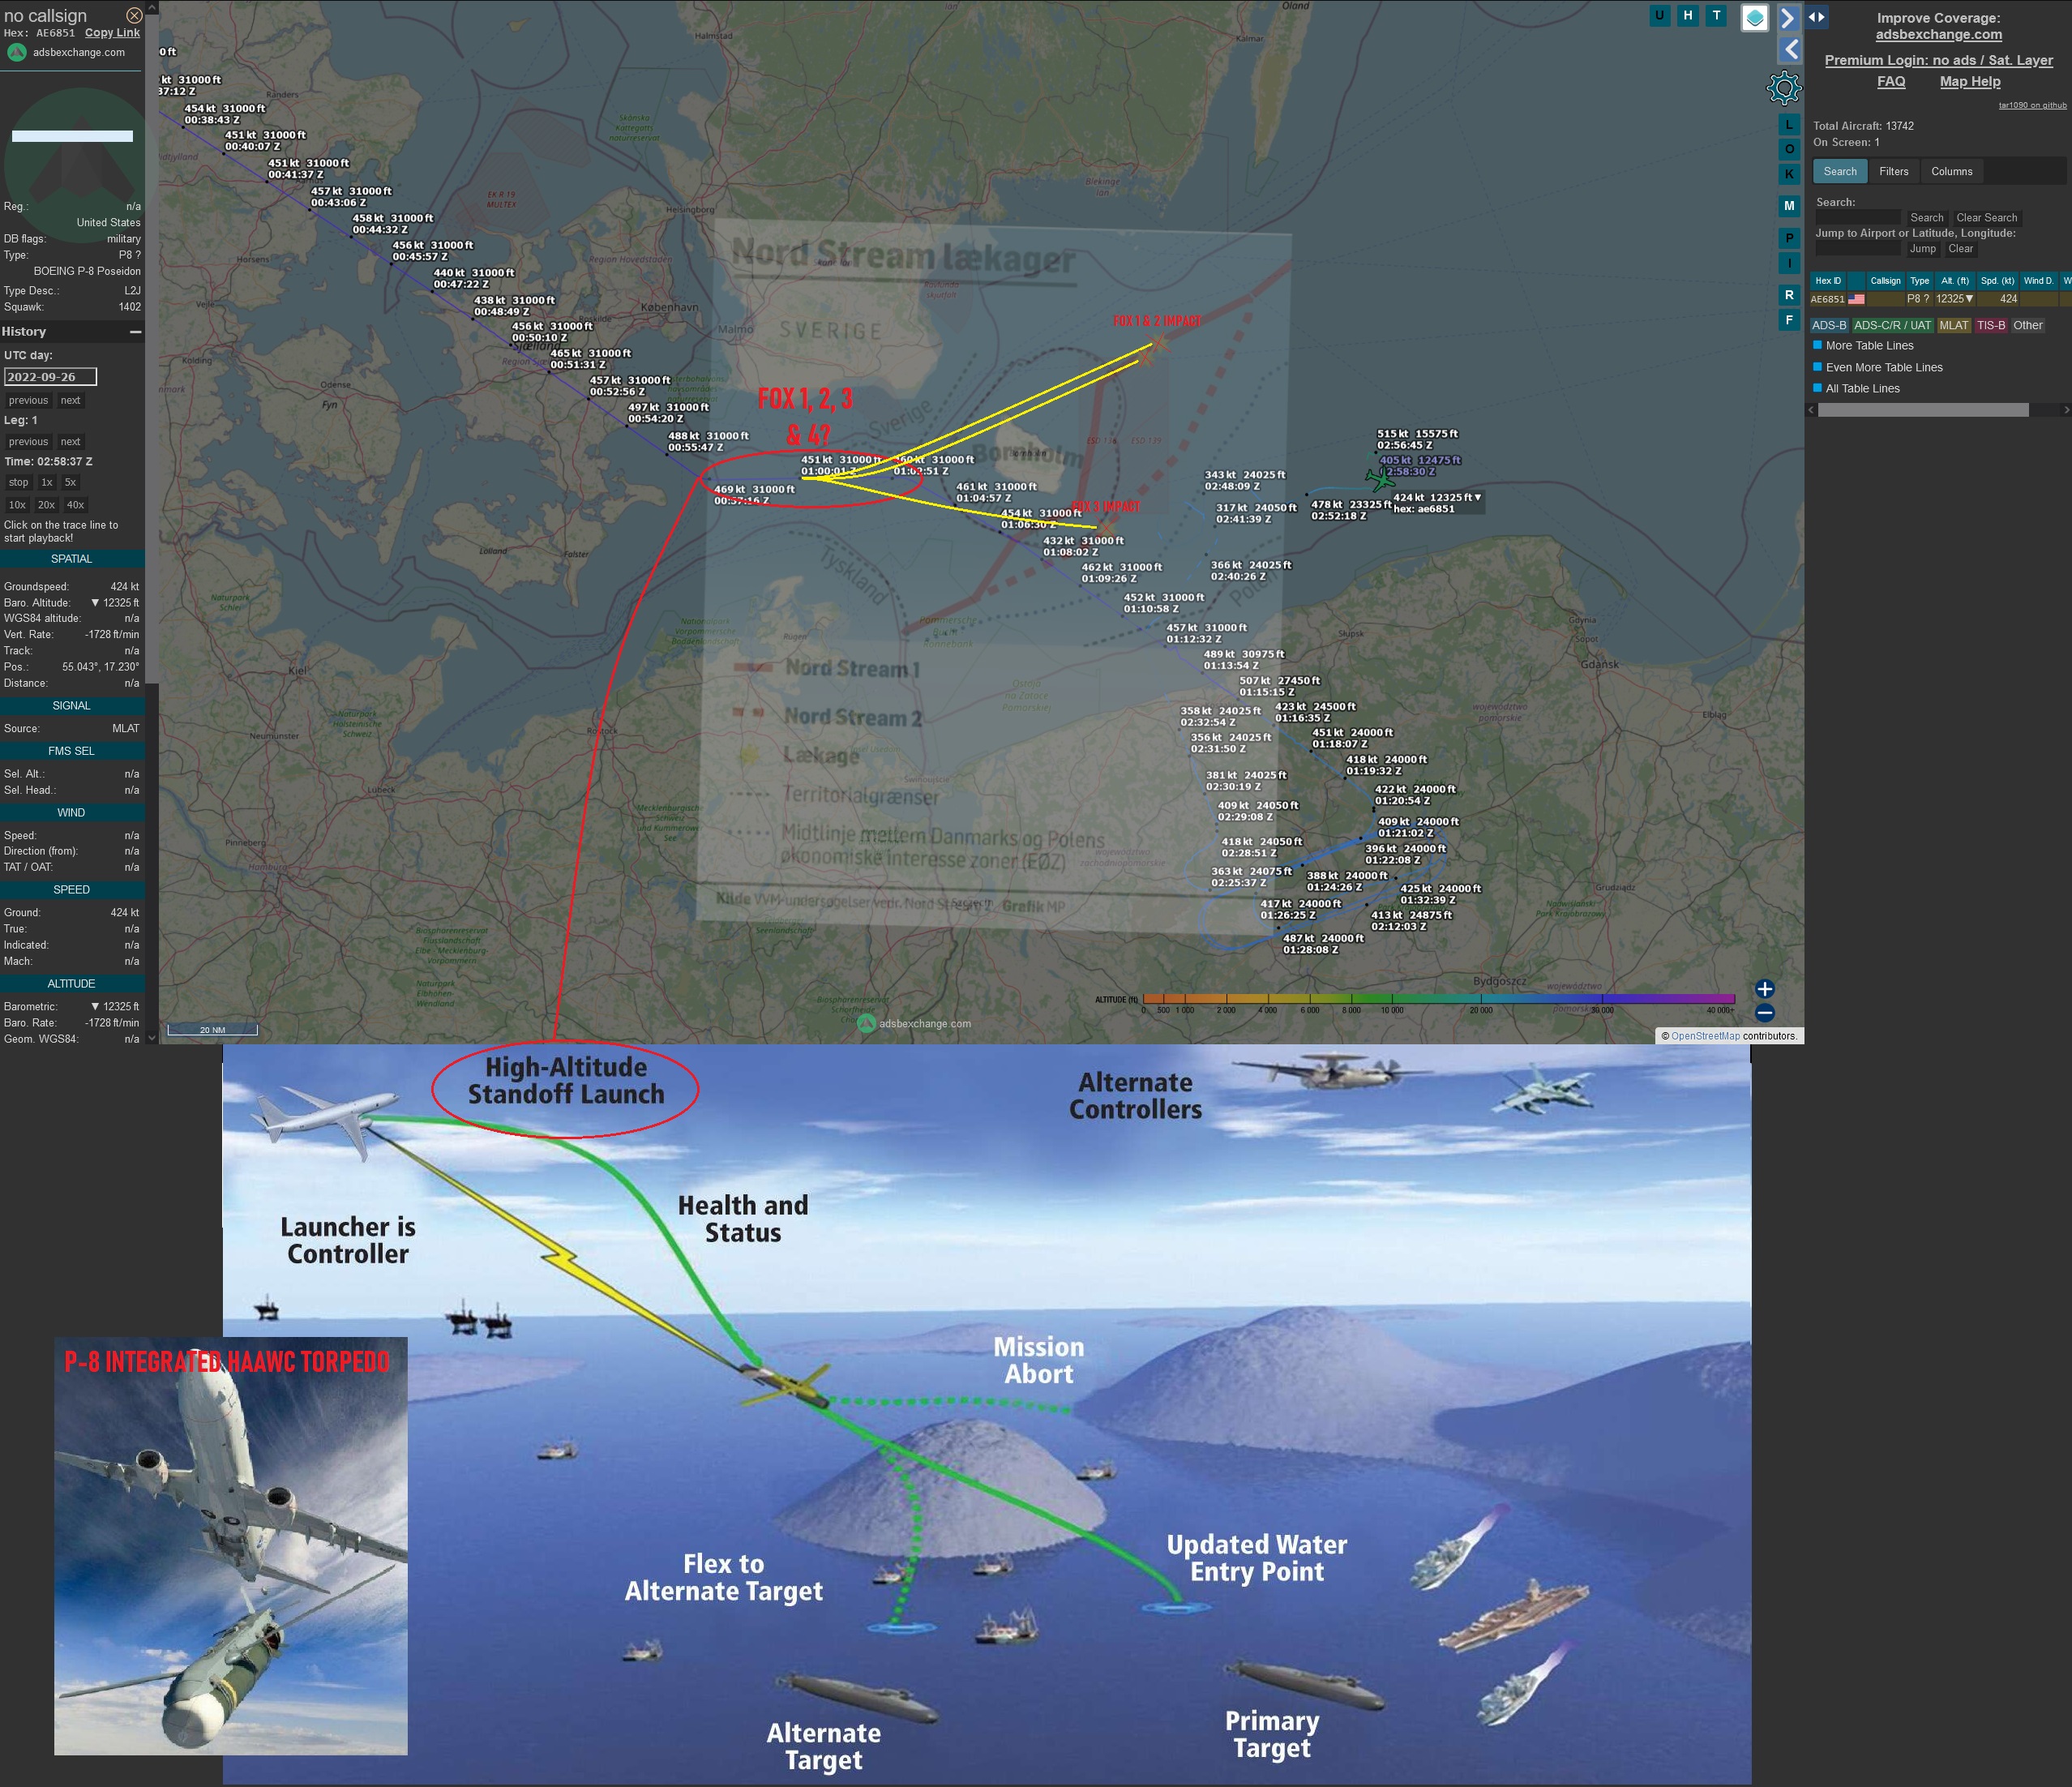Toggle Even More Table Lines checkbox
The width and height of the screenshot is (2072, 1787).
point(1817,367)
